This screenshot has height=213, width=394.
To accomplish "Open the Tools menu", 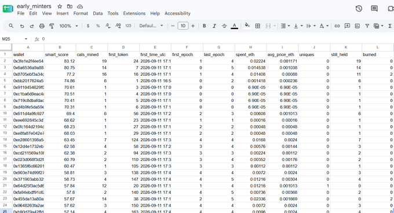I will 113,13.
